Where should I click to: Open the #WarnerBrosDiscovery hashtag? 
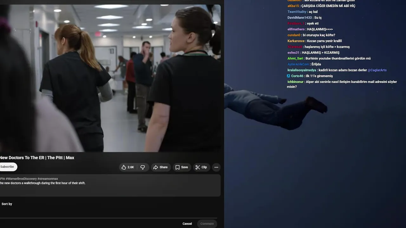[x=21, y=179]
